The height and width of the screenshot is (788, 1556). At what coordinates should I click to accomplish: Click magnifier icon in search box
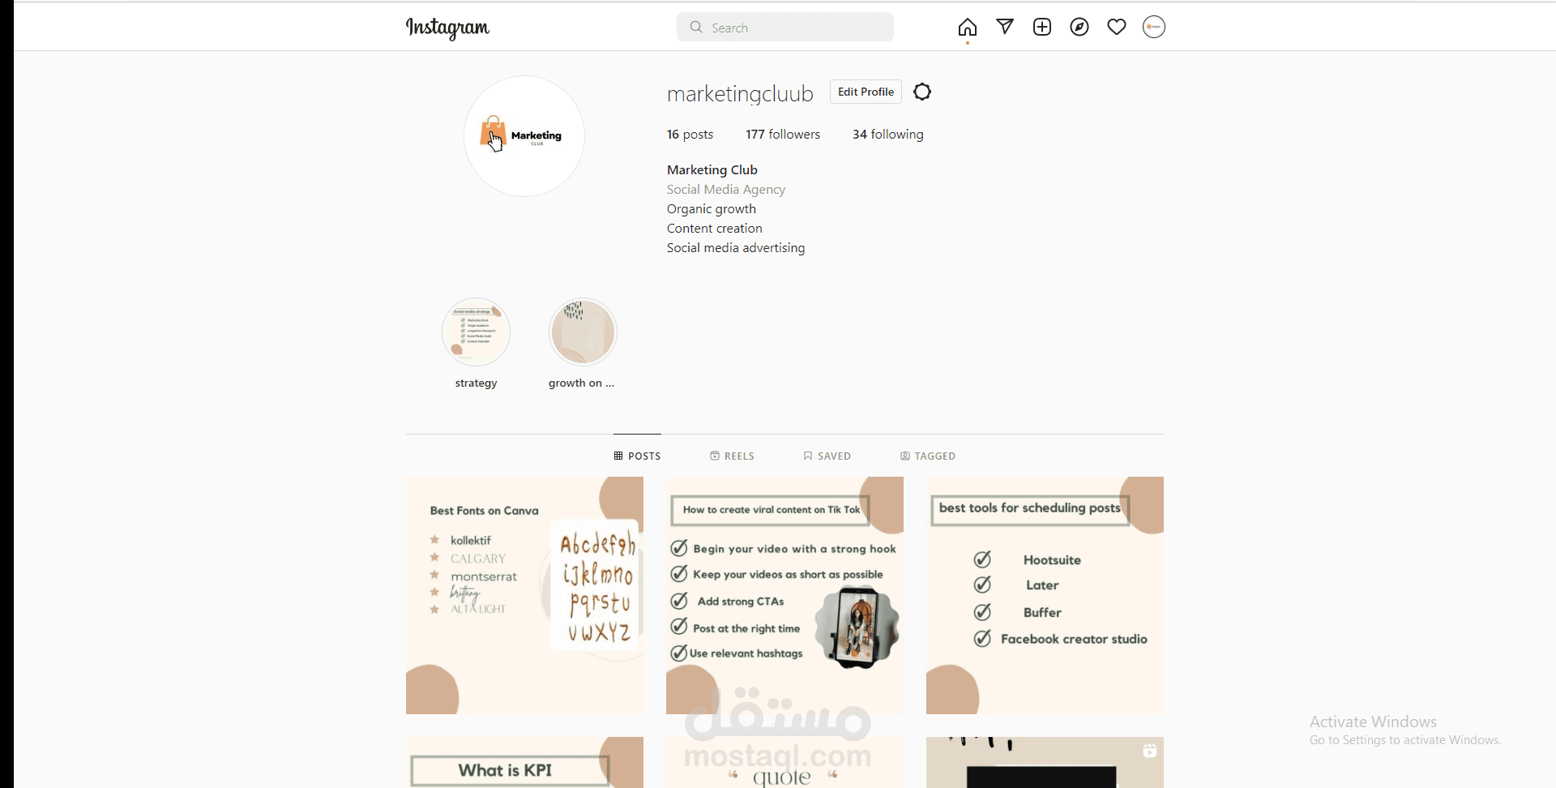coord(696,27)
